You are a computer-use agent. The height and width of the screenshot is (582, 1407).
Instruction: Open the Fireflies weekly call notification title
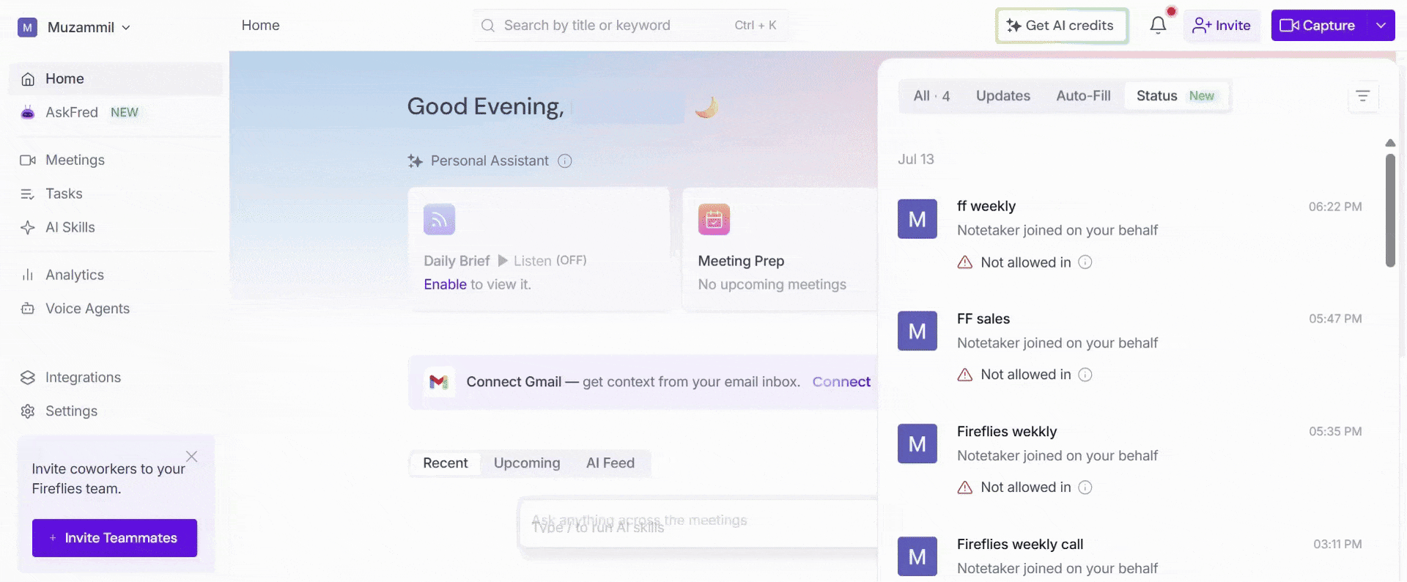coord(1020,545)
